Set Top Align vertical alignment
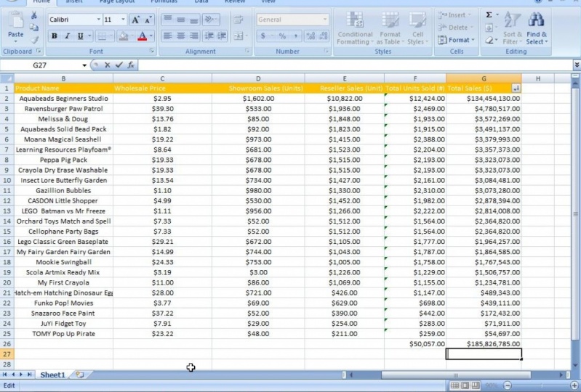Viewport: 581px width, 392px height. pos(167,19)
